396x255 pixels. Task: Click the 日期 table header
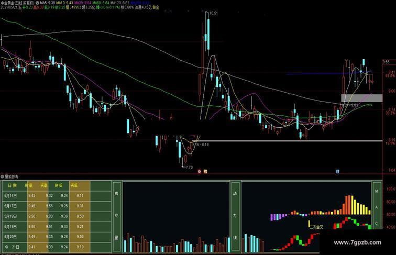click(12, 185)
